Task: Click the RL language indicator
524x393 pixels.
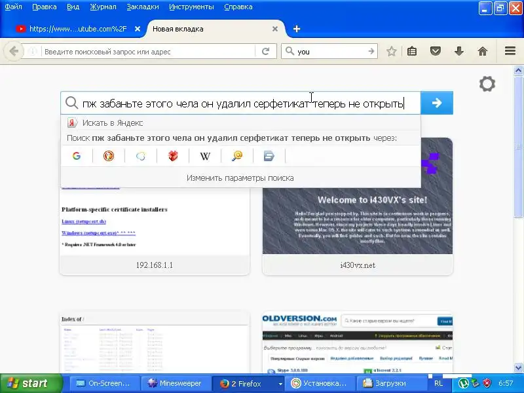Action: point(438,383)
